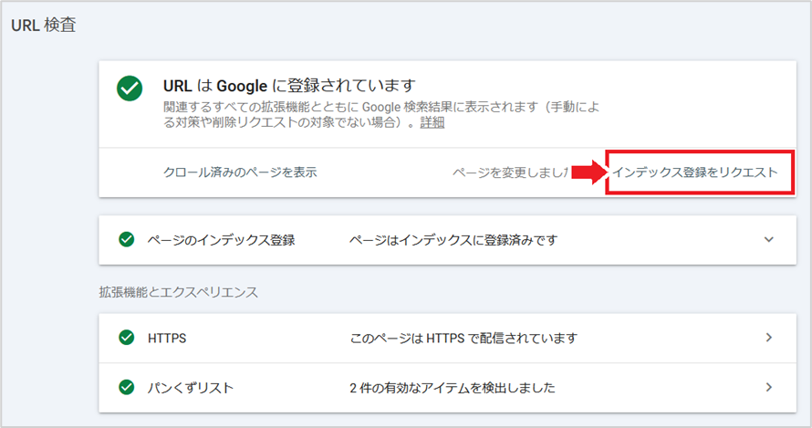Open the 詳細 link

coord(432,122)
